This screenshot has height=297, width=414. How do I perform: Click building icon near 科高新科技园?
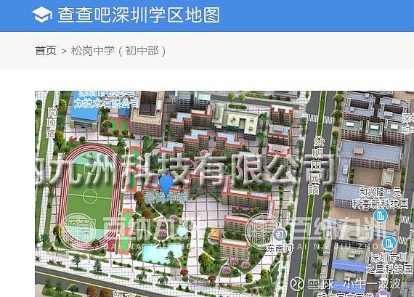pos(381,216)
